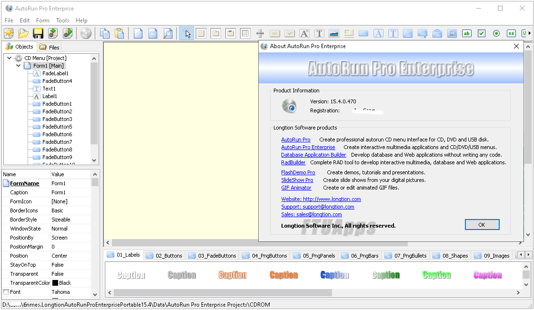Image resolution: width=534 pixels, height=310 pixels.
Task: Select the landscape image component icon
Action: click(334, 33)
